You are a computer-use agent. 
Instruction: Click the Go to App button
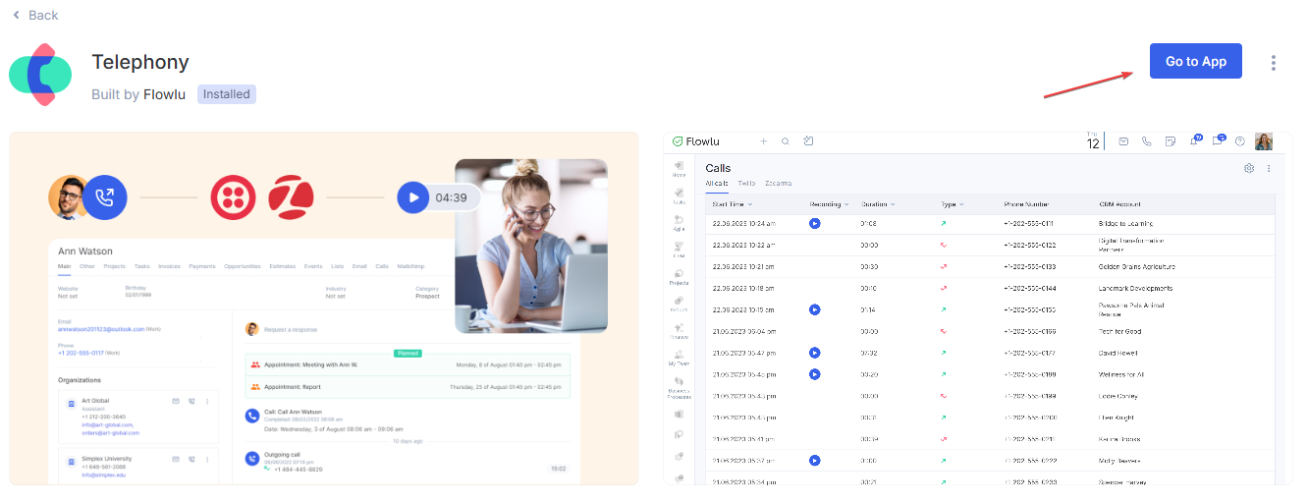pyautogui.click(x=1195, y=61)
